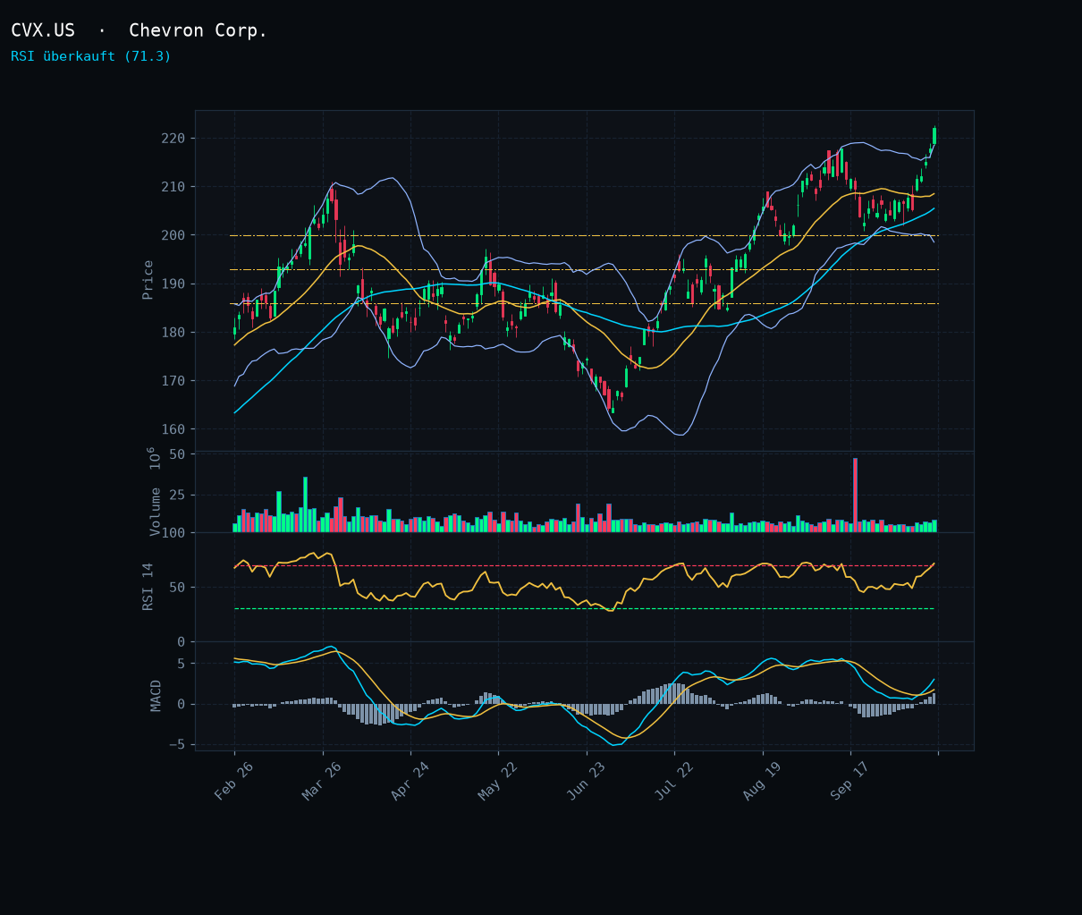The height and width of the screenshot is (915, 1082).
Task: Click the 50 tick on the Volume axis
Action: [177, 454]
